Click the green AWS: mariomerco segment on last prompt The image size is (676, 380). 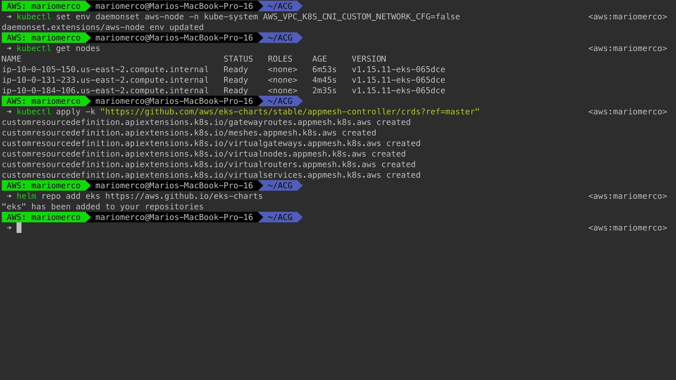[x=43, y=217]
